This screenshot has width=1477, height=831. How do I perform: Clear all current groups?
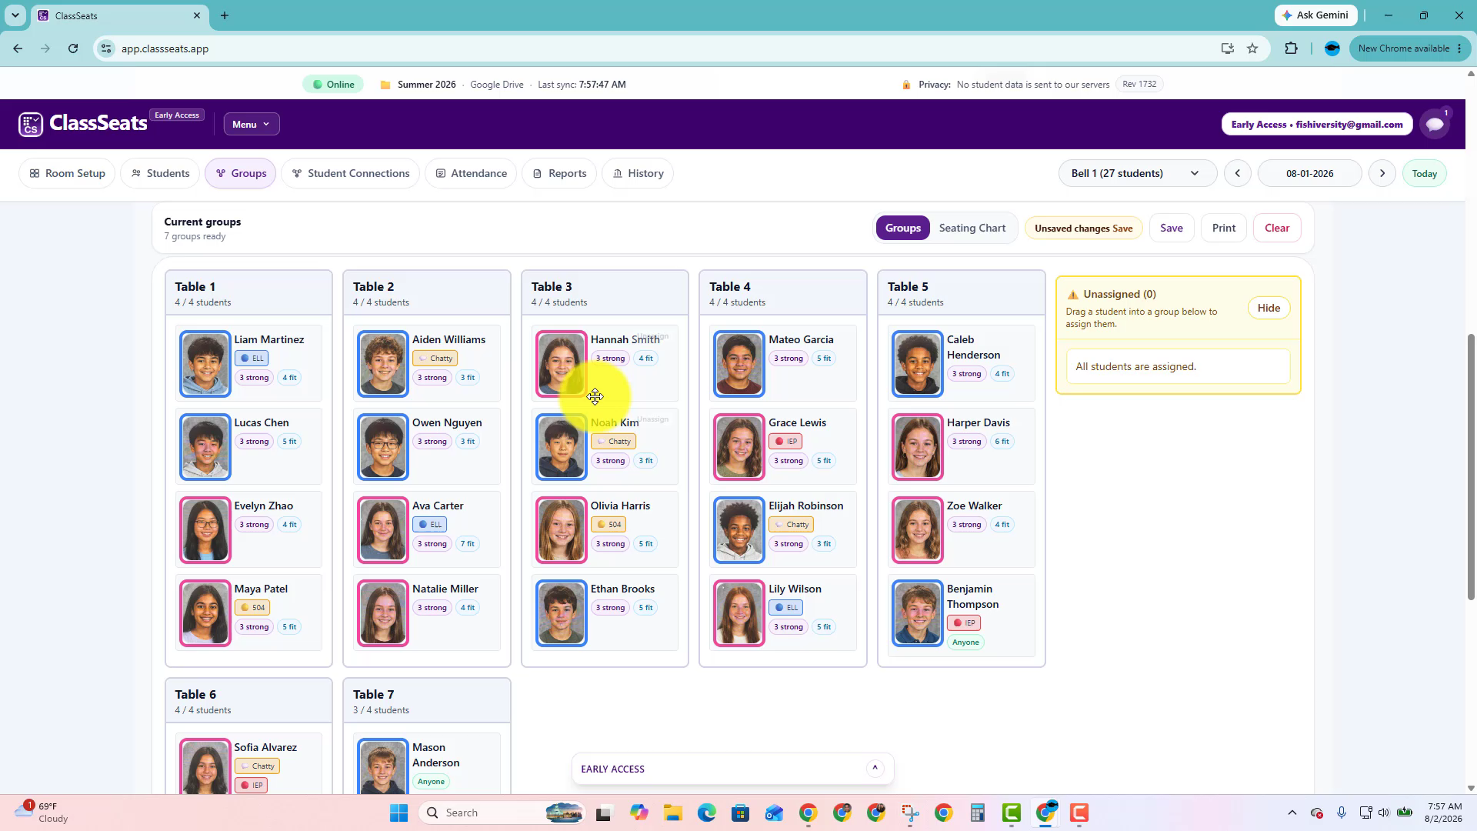click(1277, 228)
